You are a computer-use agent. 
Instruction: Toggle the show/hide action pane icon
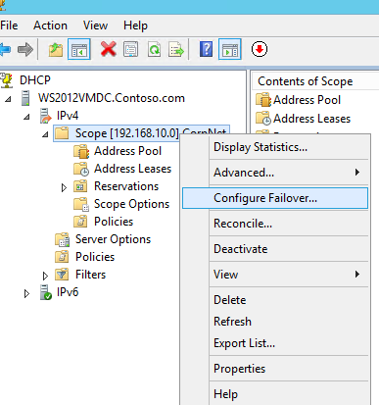click(230, 49)
